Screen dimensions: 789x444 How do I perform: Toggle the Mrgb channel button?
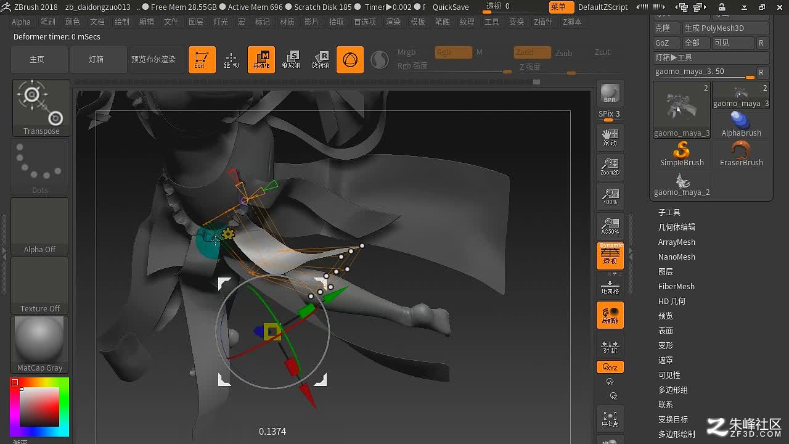tap(406, 52)
